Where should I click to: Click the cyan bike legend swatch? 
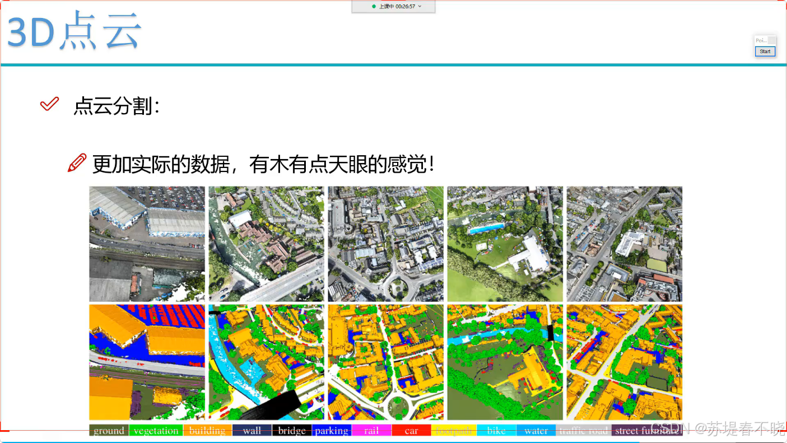click(x=496, y=431)
